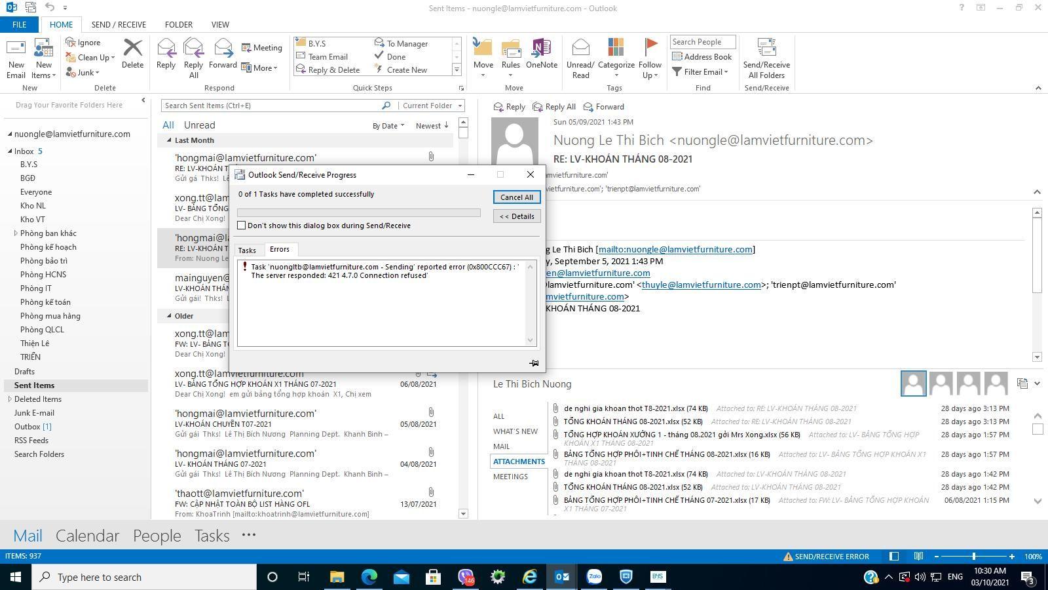Switch to the SEND / RECEIVE tab
Image resolution: width=1048 pixels, height=590 pixels.
pyautogui.click(x=119, y=25)
